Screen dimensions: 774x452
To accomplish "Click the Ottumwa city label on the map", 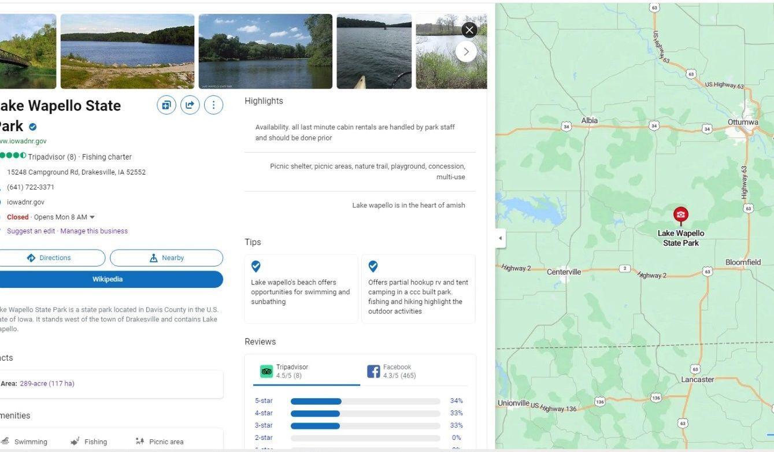I will click(743, 122).
